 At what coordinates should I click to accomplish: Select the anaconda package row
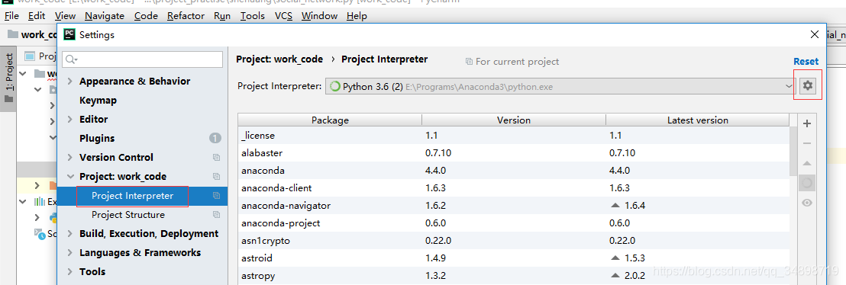click(514, 171)
